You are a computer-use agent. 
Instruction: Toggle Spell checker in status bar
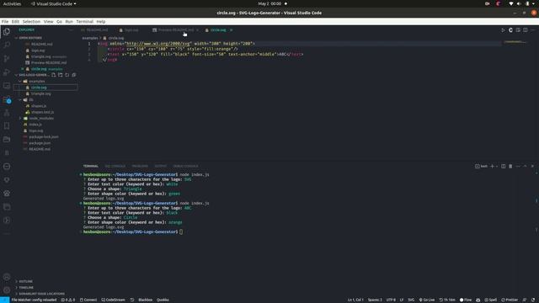[x=491, y=300]
